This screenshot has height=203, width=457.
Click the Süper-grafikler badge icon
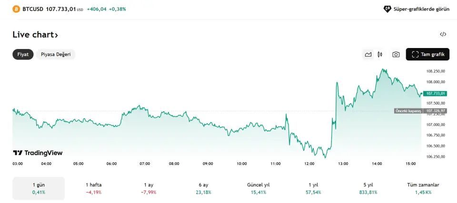point(387,9)
